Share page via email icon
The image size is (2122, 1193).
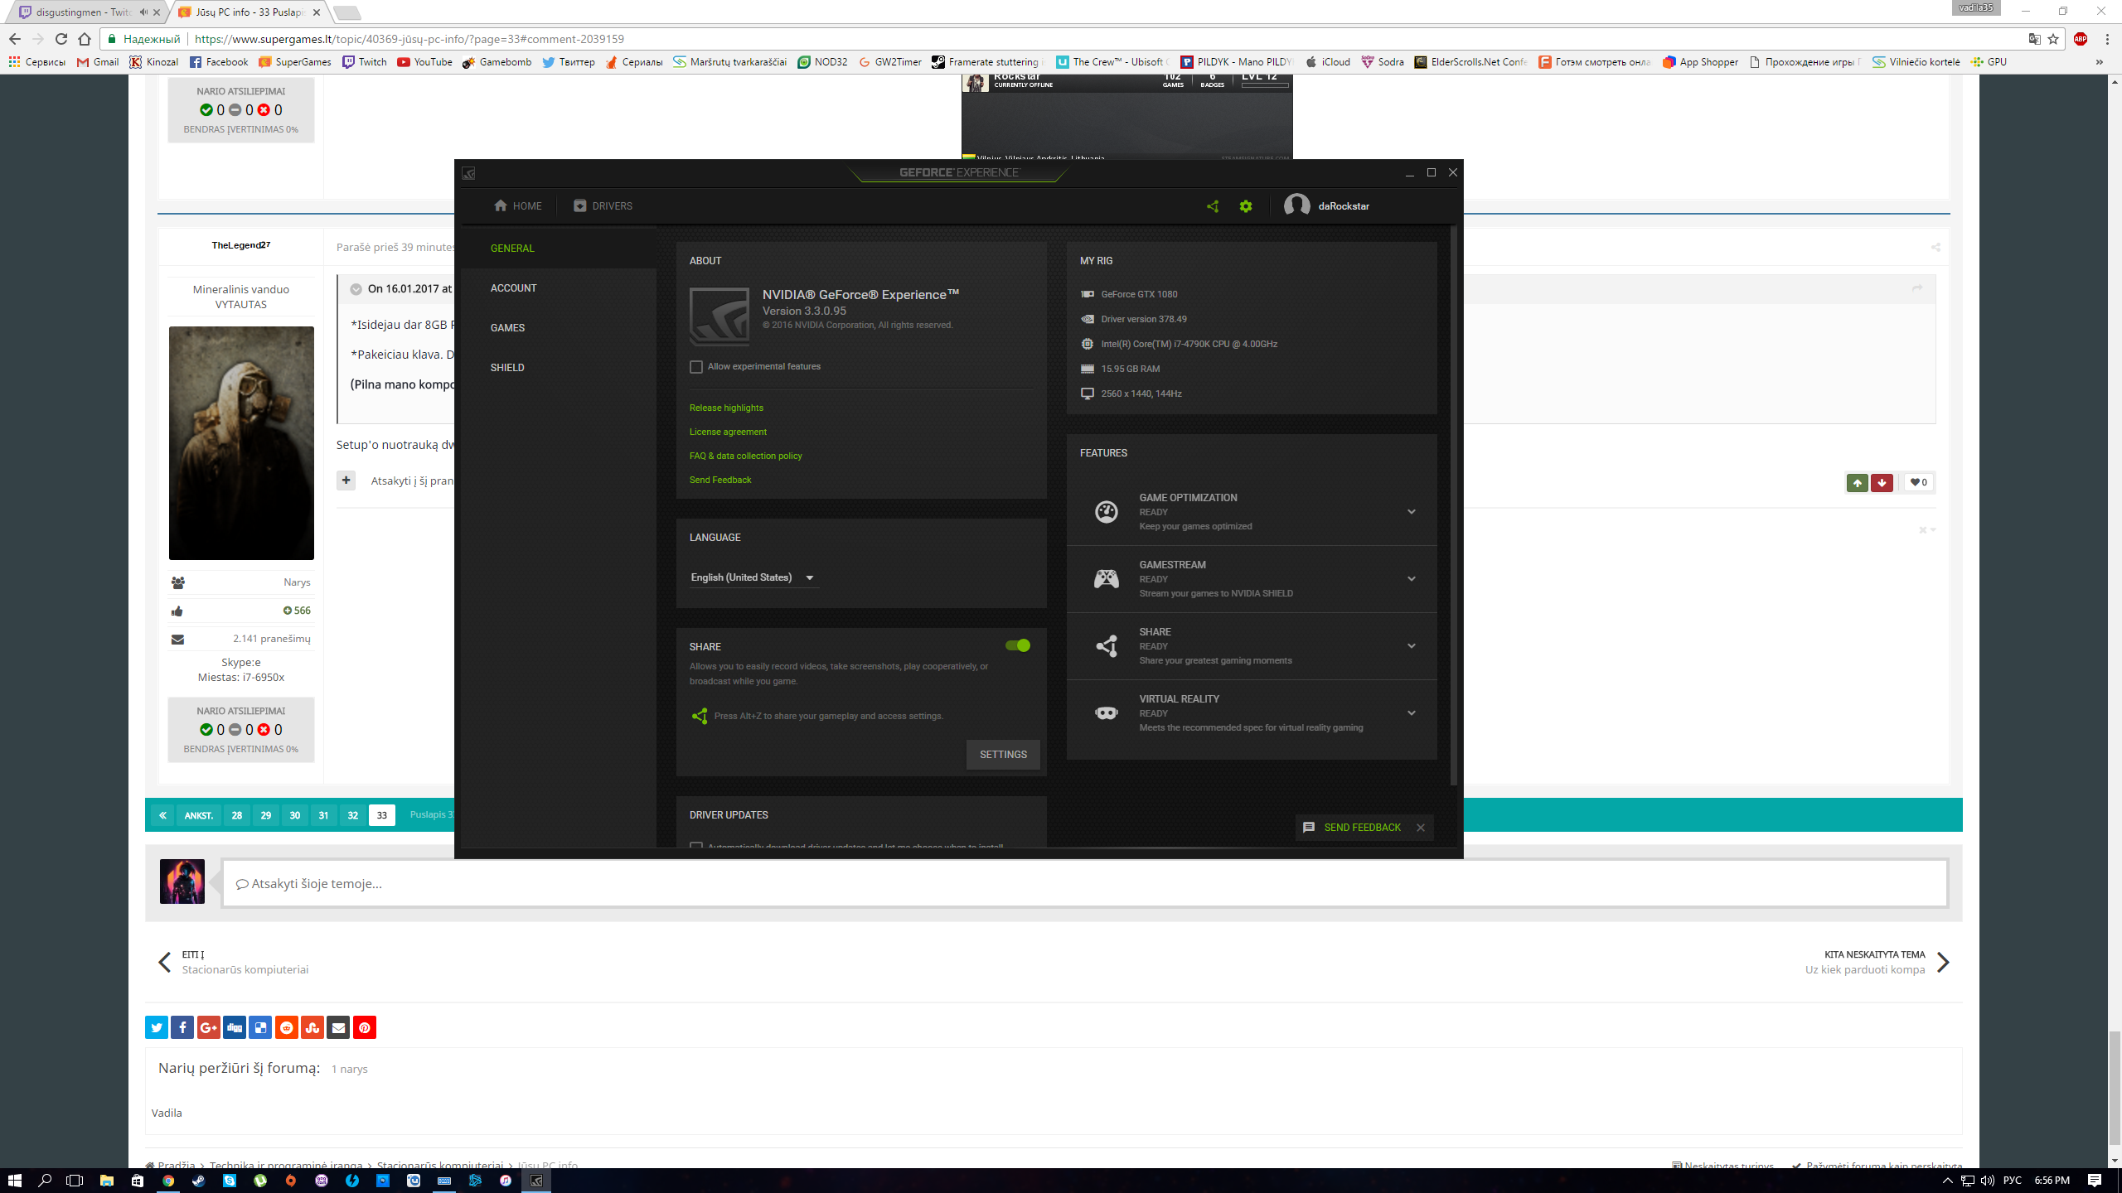tap(338, 1027)
